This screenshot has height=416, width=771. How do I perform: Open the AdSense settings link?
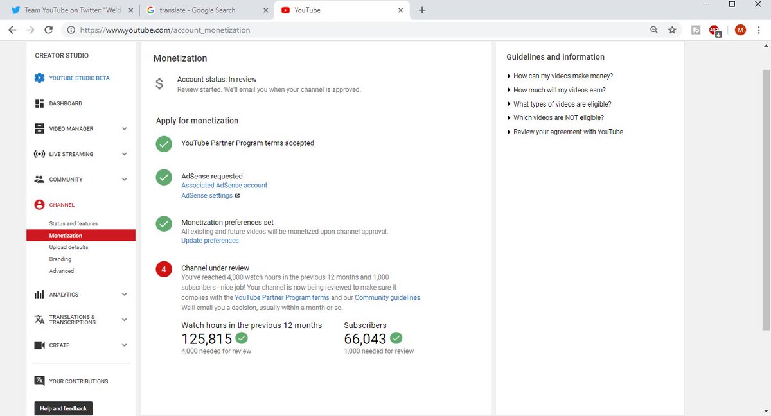(x=207, y=196)
